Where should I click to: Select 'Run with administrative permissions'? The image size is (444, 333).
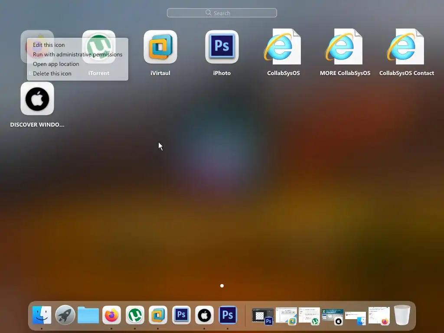tap(78, 54)
